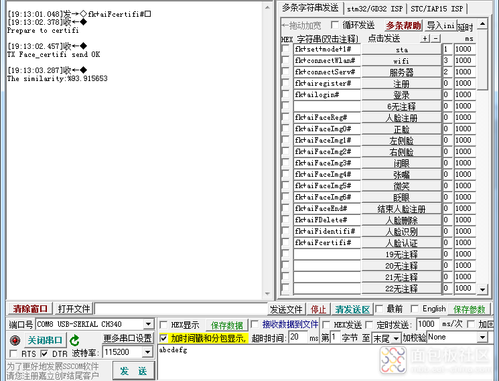Click the 正脸 send button
This screenshot has height=381, width=499.
pyautogui.click(x=402, y=129)
